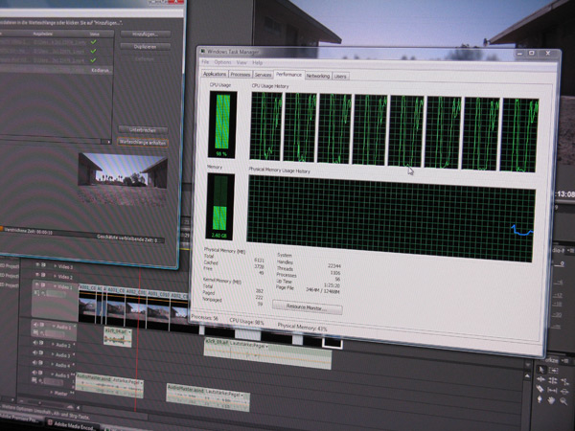Switch to the Networking tab
The height and width of the screenshot is (431, 575).
click(317, 76)
